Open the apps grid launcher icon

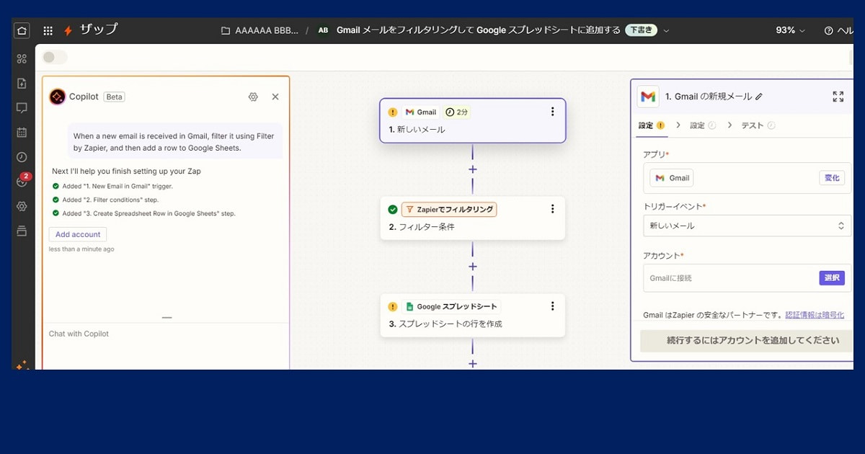[x=48, y=30]
